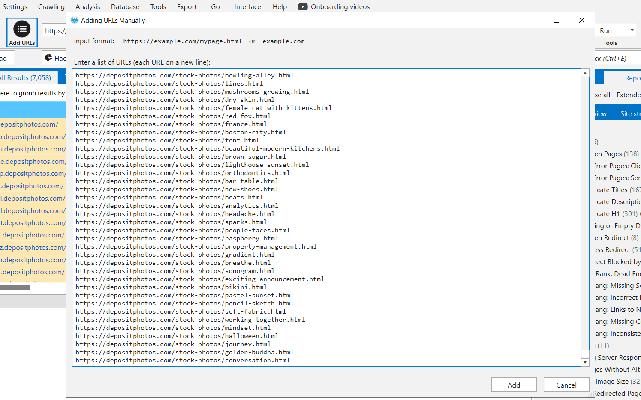Select the Duplicate Titles issue
The width and height of the screenshot is (641, 400).
tap(618, 190)
